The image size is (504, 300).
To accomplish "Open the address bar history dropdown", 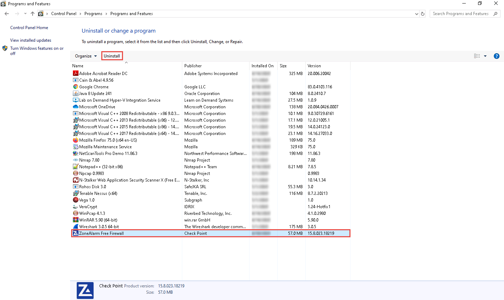I will point(416,14).
